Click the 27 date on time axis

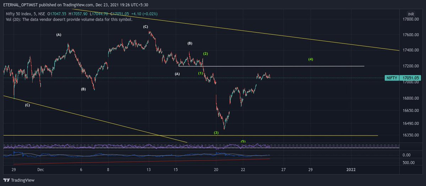tap(283, 170)
